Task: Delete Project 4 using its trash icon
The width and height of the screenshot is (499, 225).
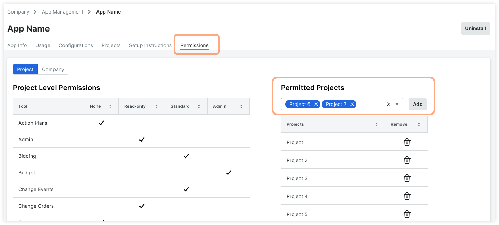Action: tap(407, 196)
